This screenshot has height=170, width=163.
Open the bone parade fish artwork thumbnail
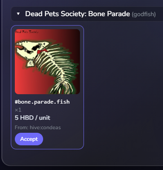[x=47, y=61]
